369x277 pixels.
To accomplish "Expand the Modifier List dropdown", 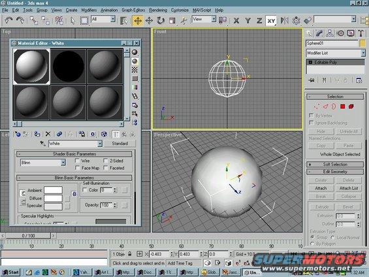I will click(336, 53).
